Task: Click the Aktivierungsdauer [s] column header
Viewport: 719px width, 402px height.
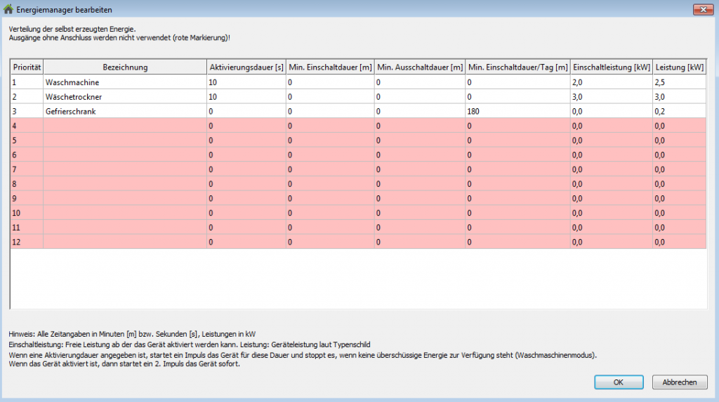Action: (246, 67)
